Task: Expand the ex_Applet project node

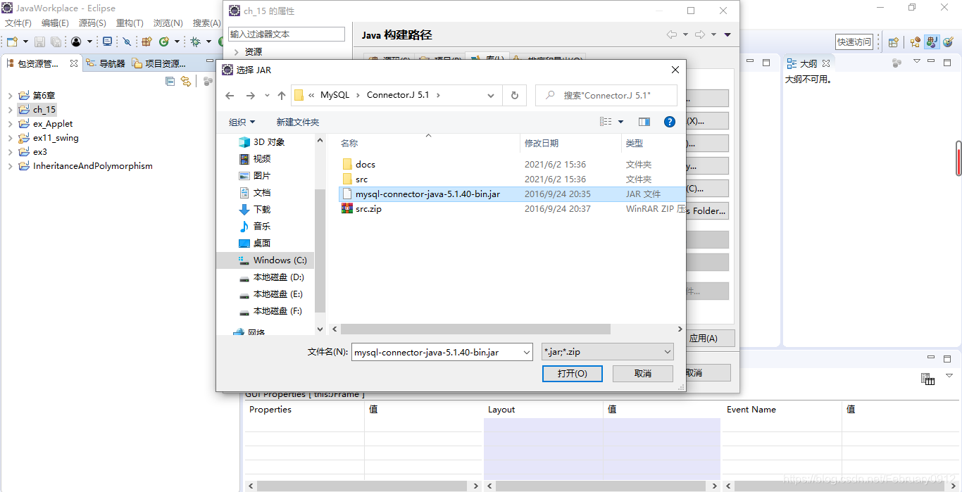Action: coord(10,124)
